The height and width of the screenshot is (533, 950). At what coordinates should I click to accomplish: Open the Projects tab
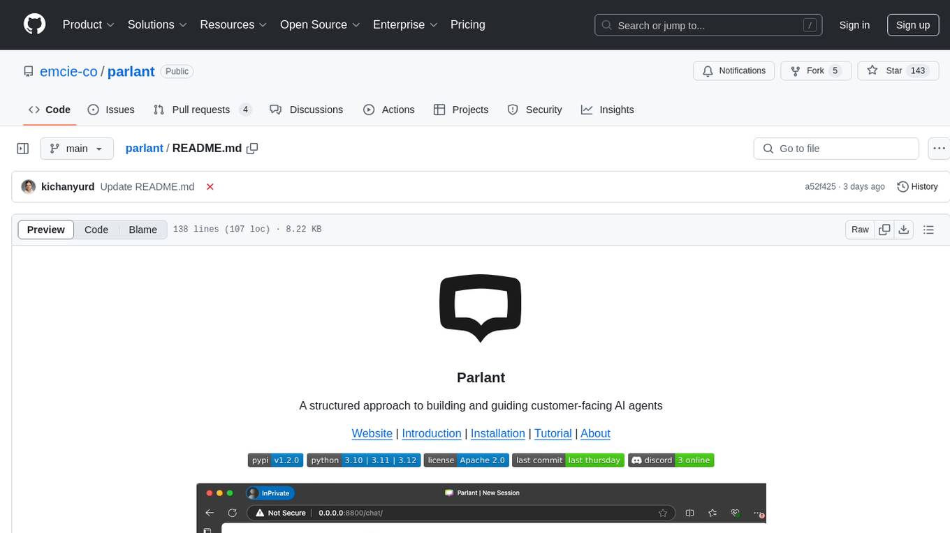pos(461,110)
